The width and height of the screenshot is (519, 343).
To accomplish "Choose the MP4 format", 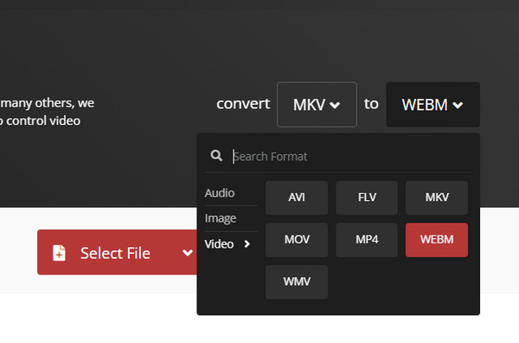I will 367,240.
